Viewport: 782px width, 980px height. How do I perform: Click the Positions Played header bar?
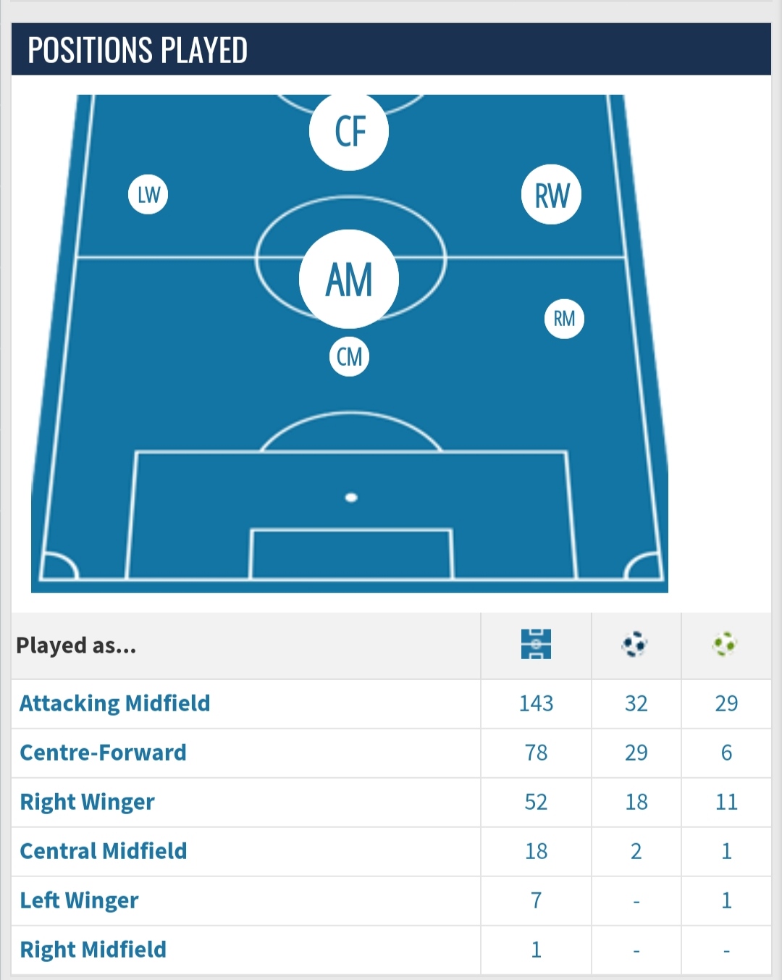[x=391, y=49]
